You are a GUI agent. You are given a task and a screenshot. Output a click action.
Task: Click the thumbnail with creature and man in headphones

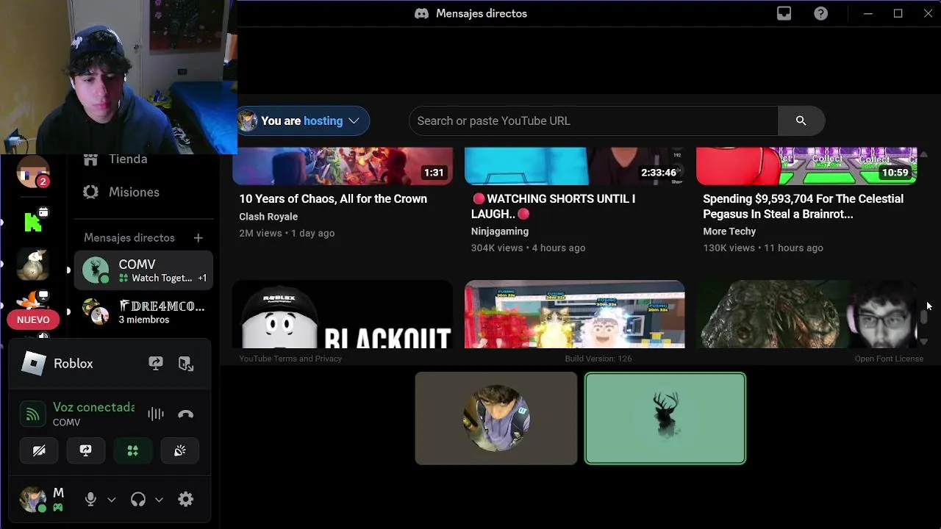coord(806,314)
